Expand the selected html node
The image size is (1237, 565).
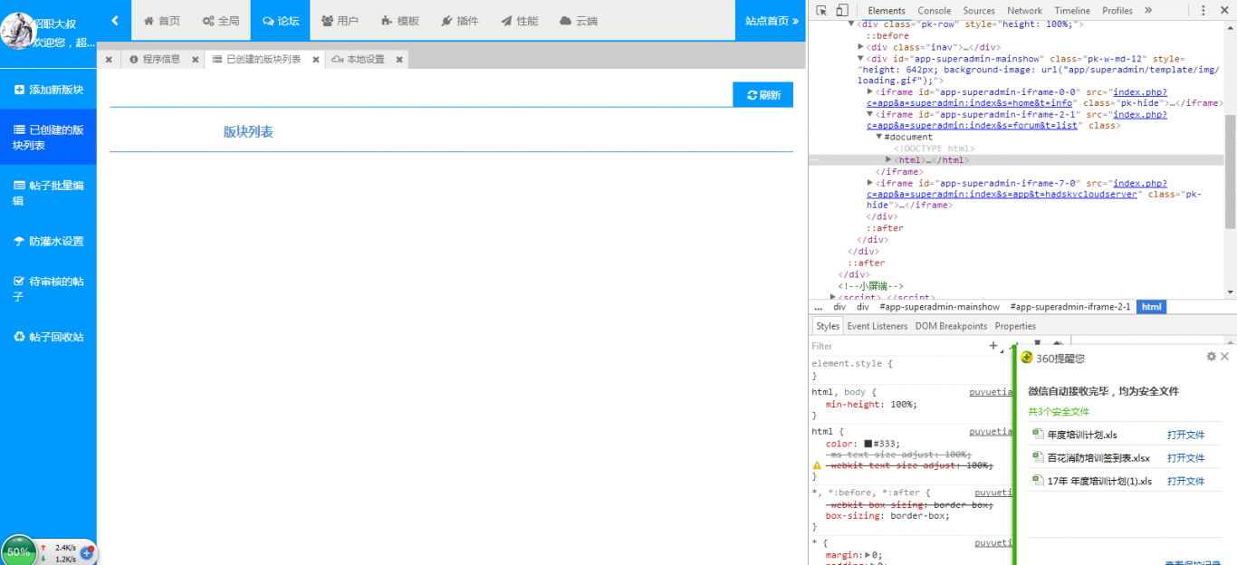point(889,160)
